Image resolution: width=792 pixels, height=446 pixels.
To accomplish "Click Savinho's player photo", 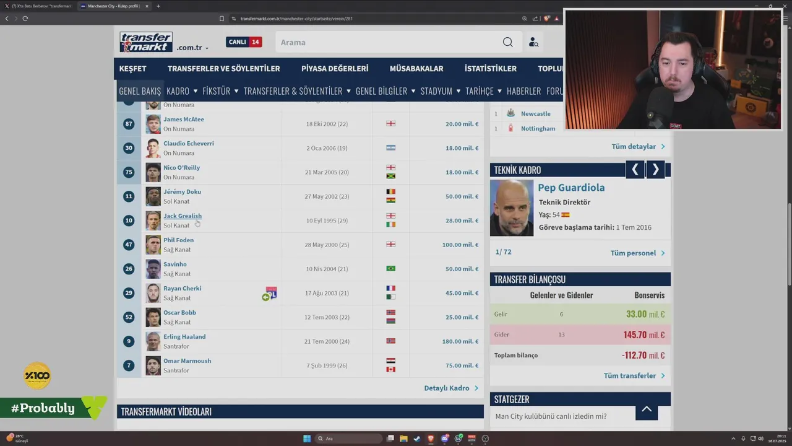I will pyautogui.click(x=153, y=269).
